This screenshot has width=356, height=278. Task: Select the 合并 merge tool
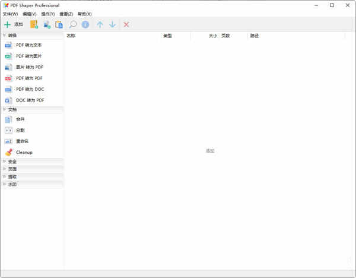click(x=20, y=119)
